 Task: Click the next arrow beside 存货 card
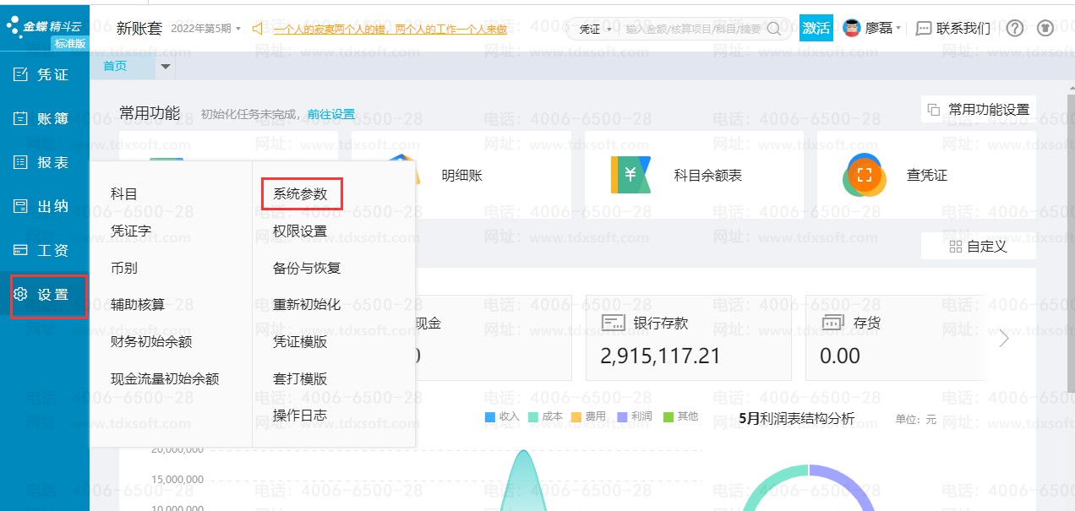(1004, 339)
